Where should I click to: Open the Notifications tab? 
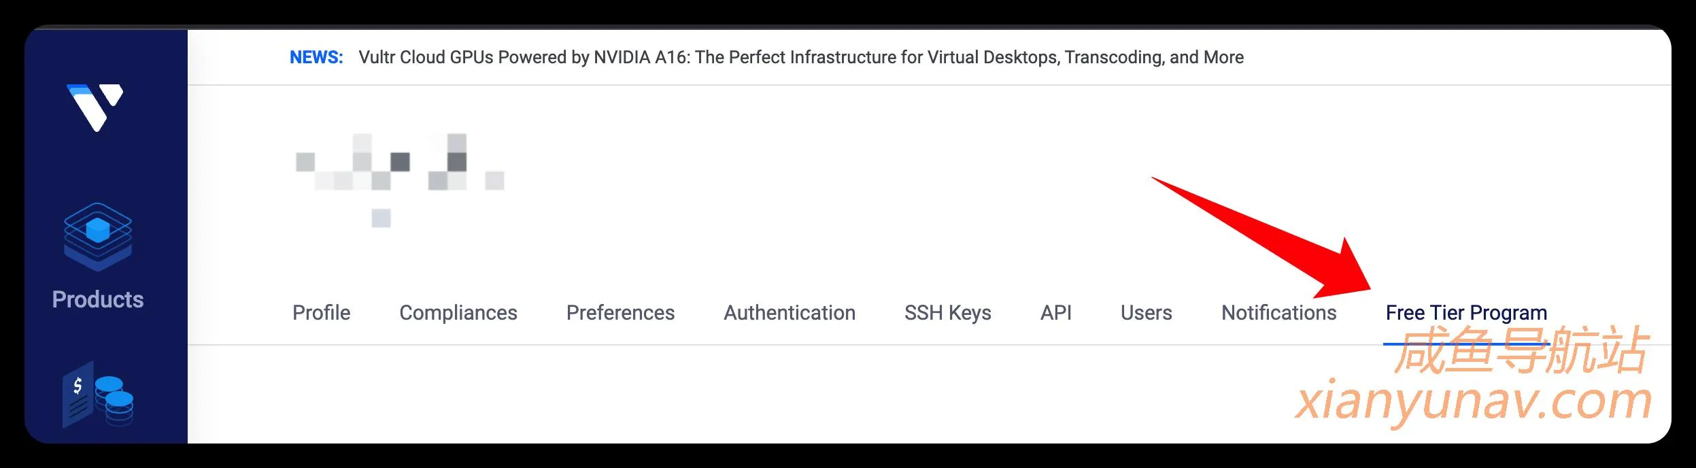tap(1278, 313)
